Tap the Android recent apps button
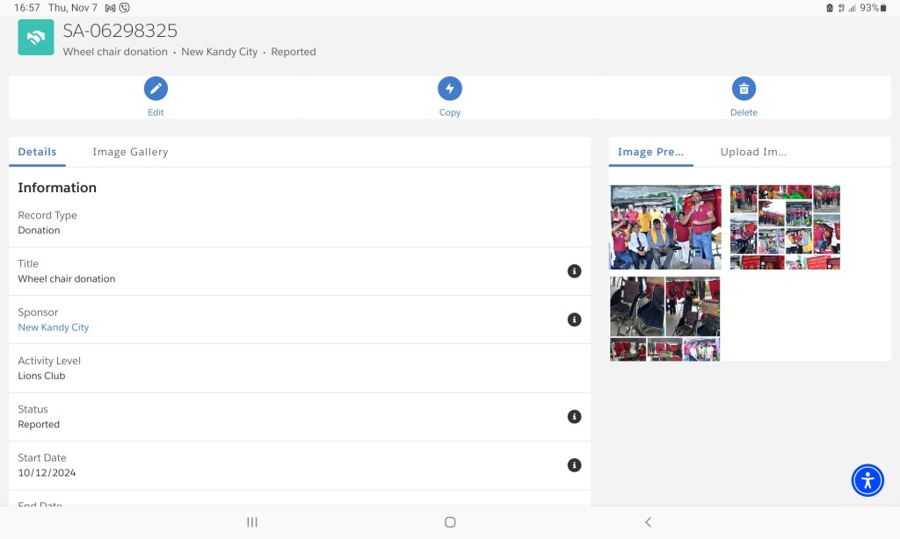 tap(252, 522)
